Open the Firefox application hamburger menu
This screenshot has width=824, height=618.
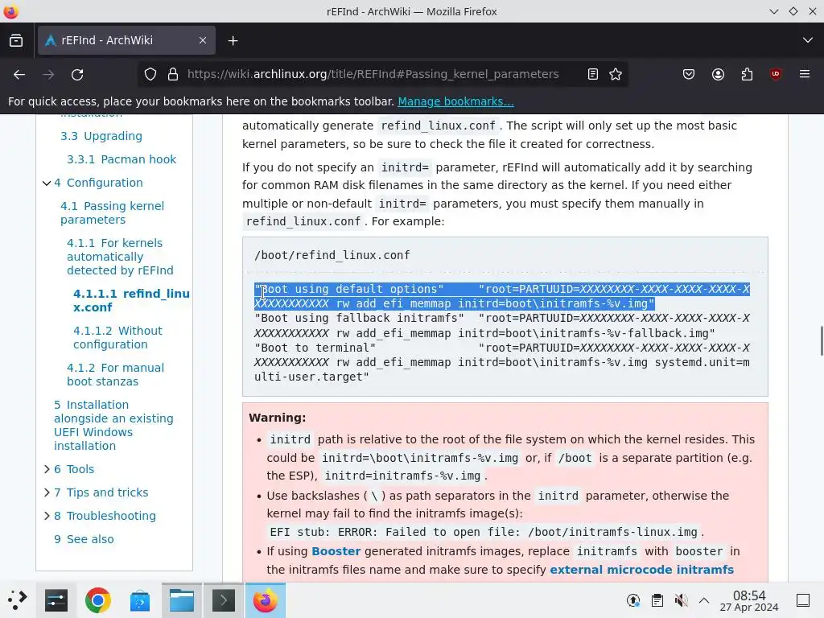(805, 74)
